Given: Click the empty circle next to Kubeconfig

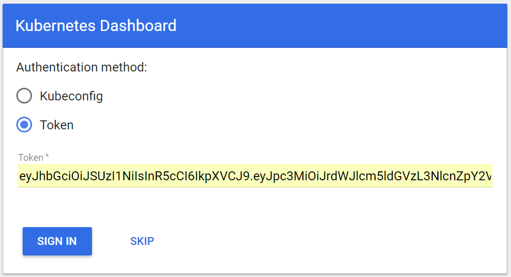Looking at the screenshot, I should 24,96.
